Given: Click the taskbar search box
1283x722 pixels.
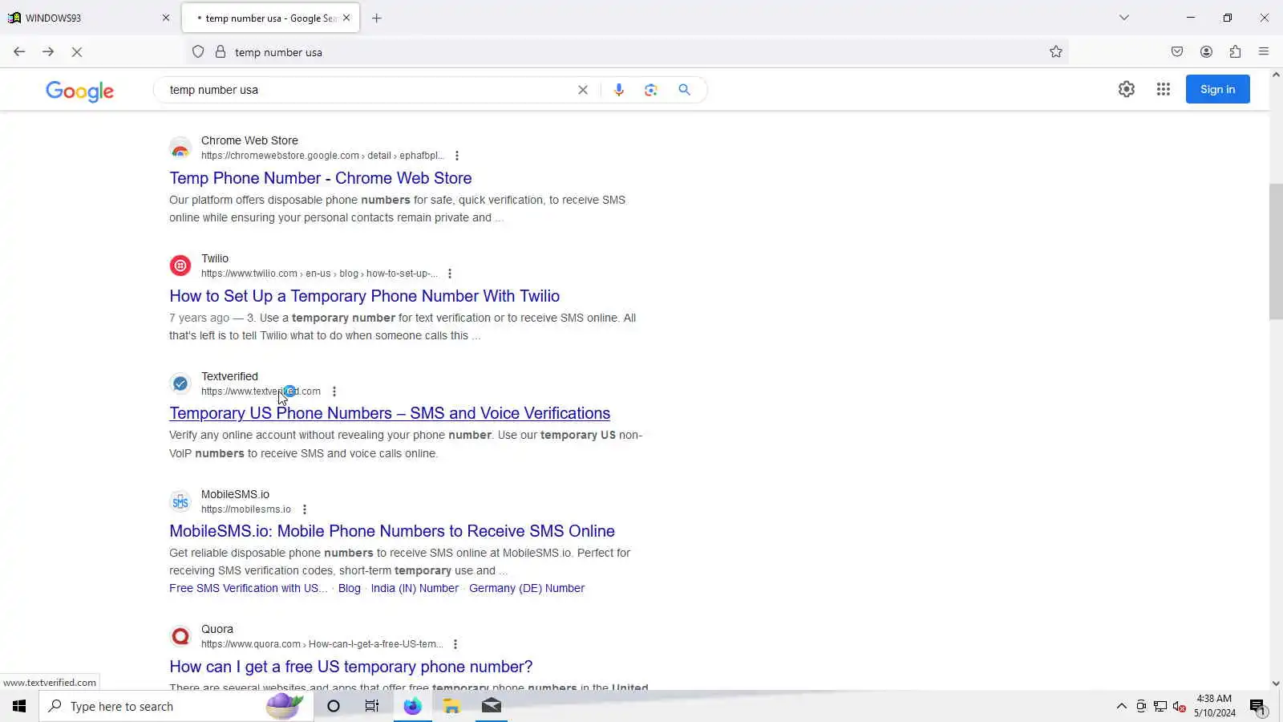Looking at the screenshot, I should [176, 706].
